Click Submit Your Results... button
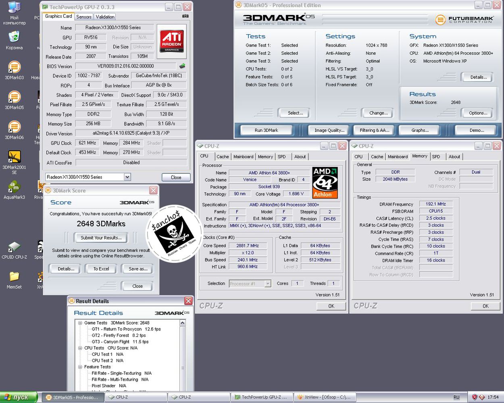Viewport: 504px width, 403px height. point(101,238)
